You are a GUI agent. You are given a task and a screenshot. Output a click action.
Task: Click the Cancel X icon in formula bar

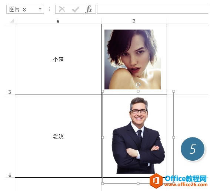[62, 9]
